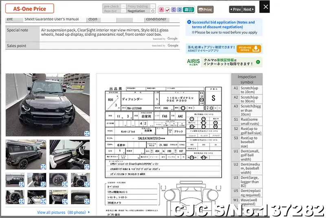Enlarge the instrument cluster thumbnail
Image resolution: width=326 pixels, height=218 pixels.
click(87, 201)
